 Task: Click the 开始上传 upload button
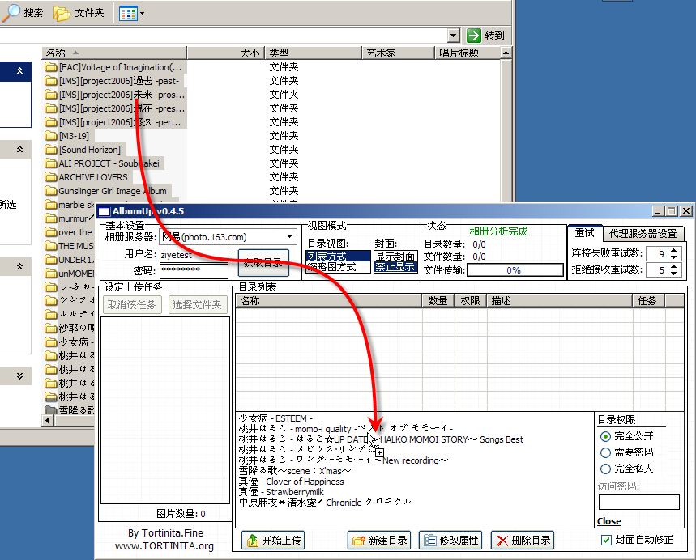point(273,540)
